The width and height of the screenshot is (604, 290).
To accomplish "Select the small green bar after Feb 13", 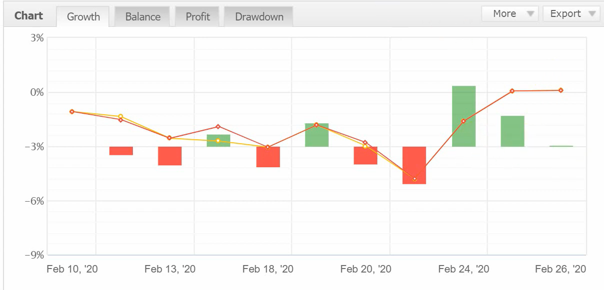I will point(218,141).
